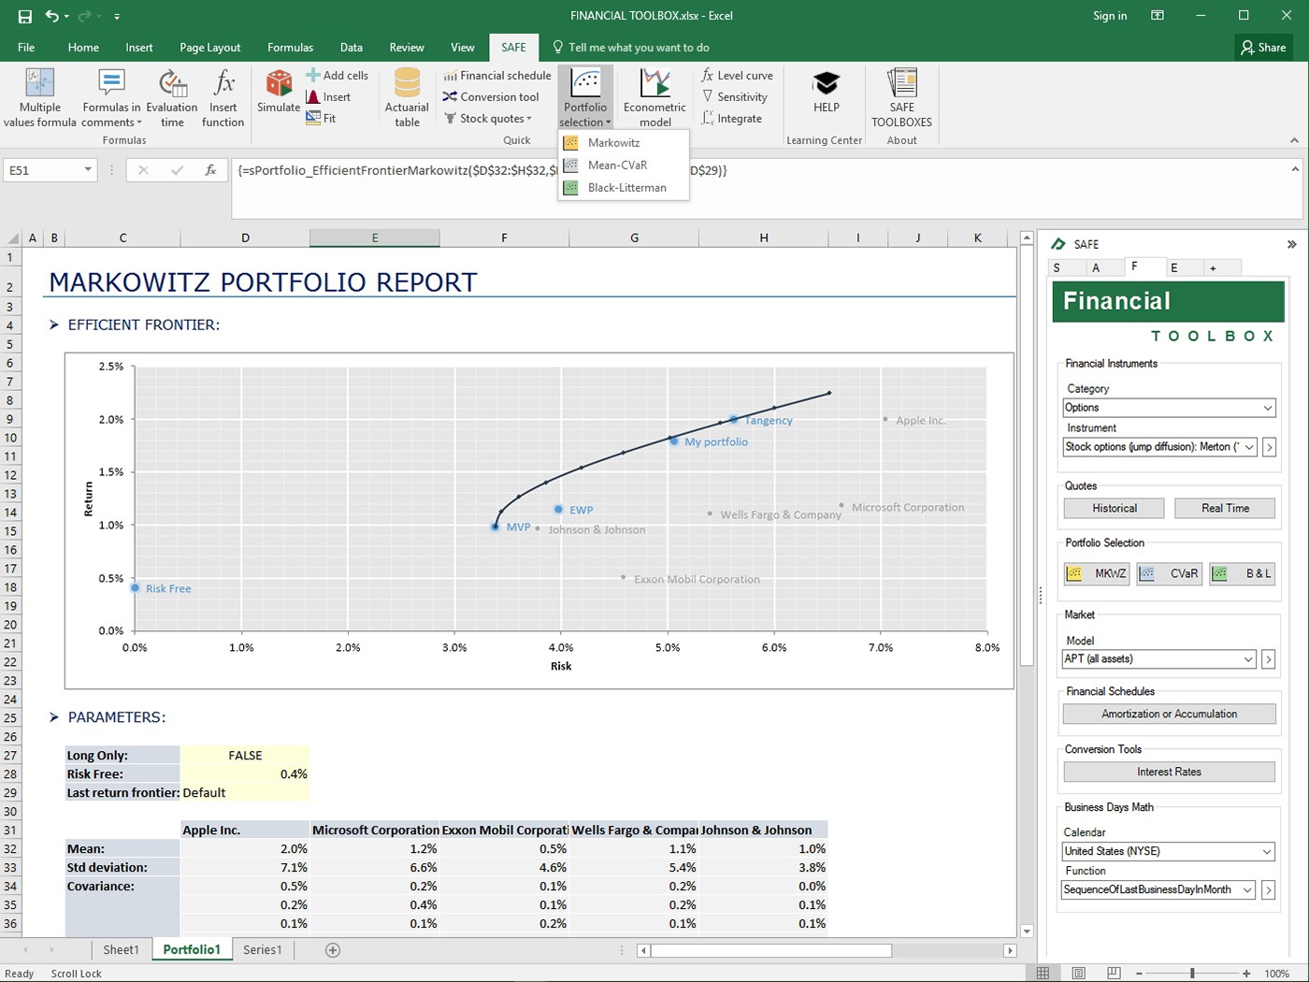Click the Real Time quotes button
Screen dimensions: 1309x982
click(x=1225, y=509)
